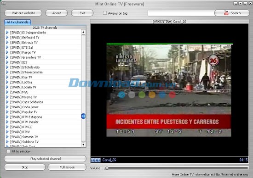Click play arrow beside IB3 channel
The image size is (253, 178).
pos(7,62)
